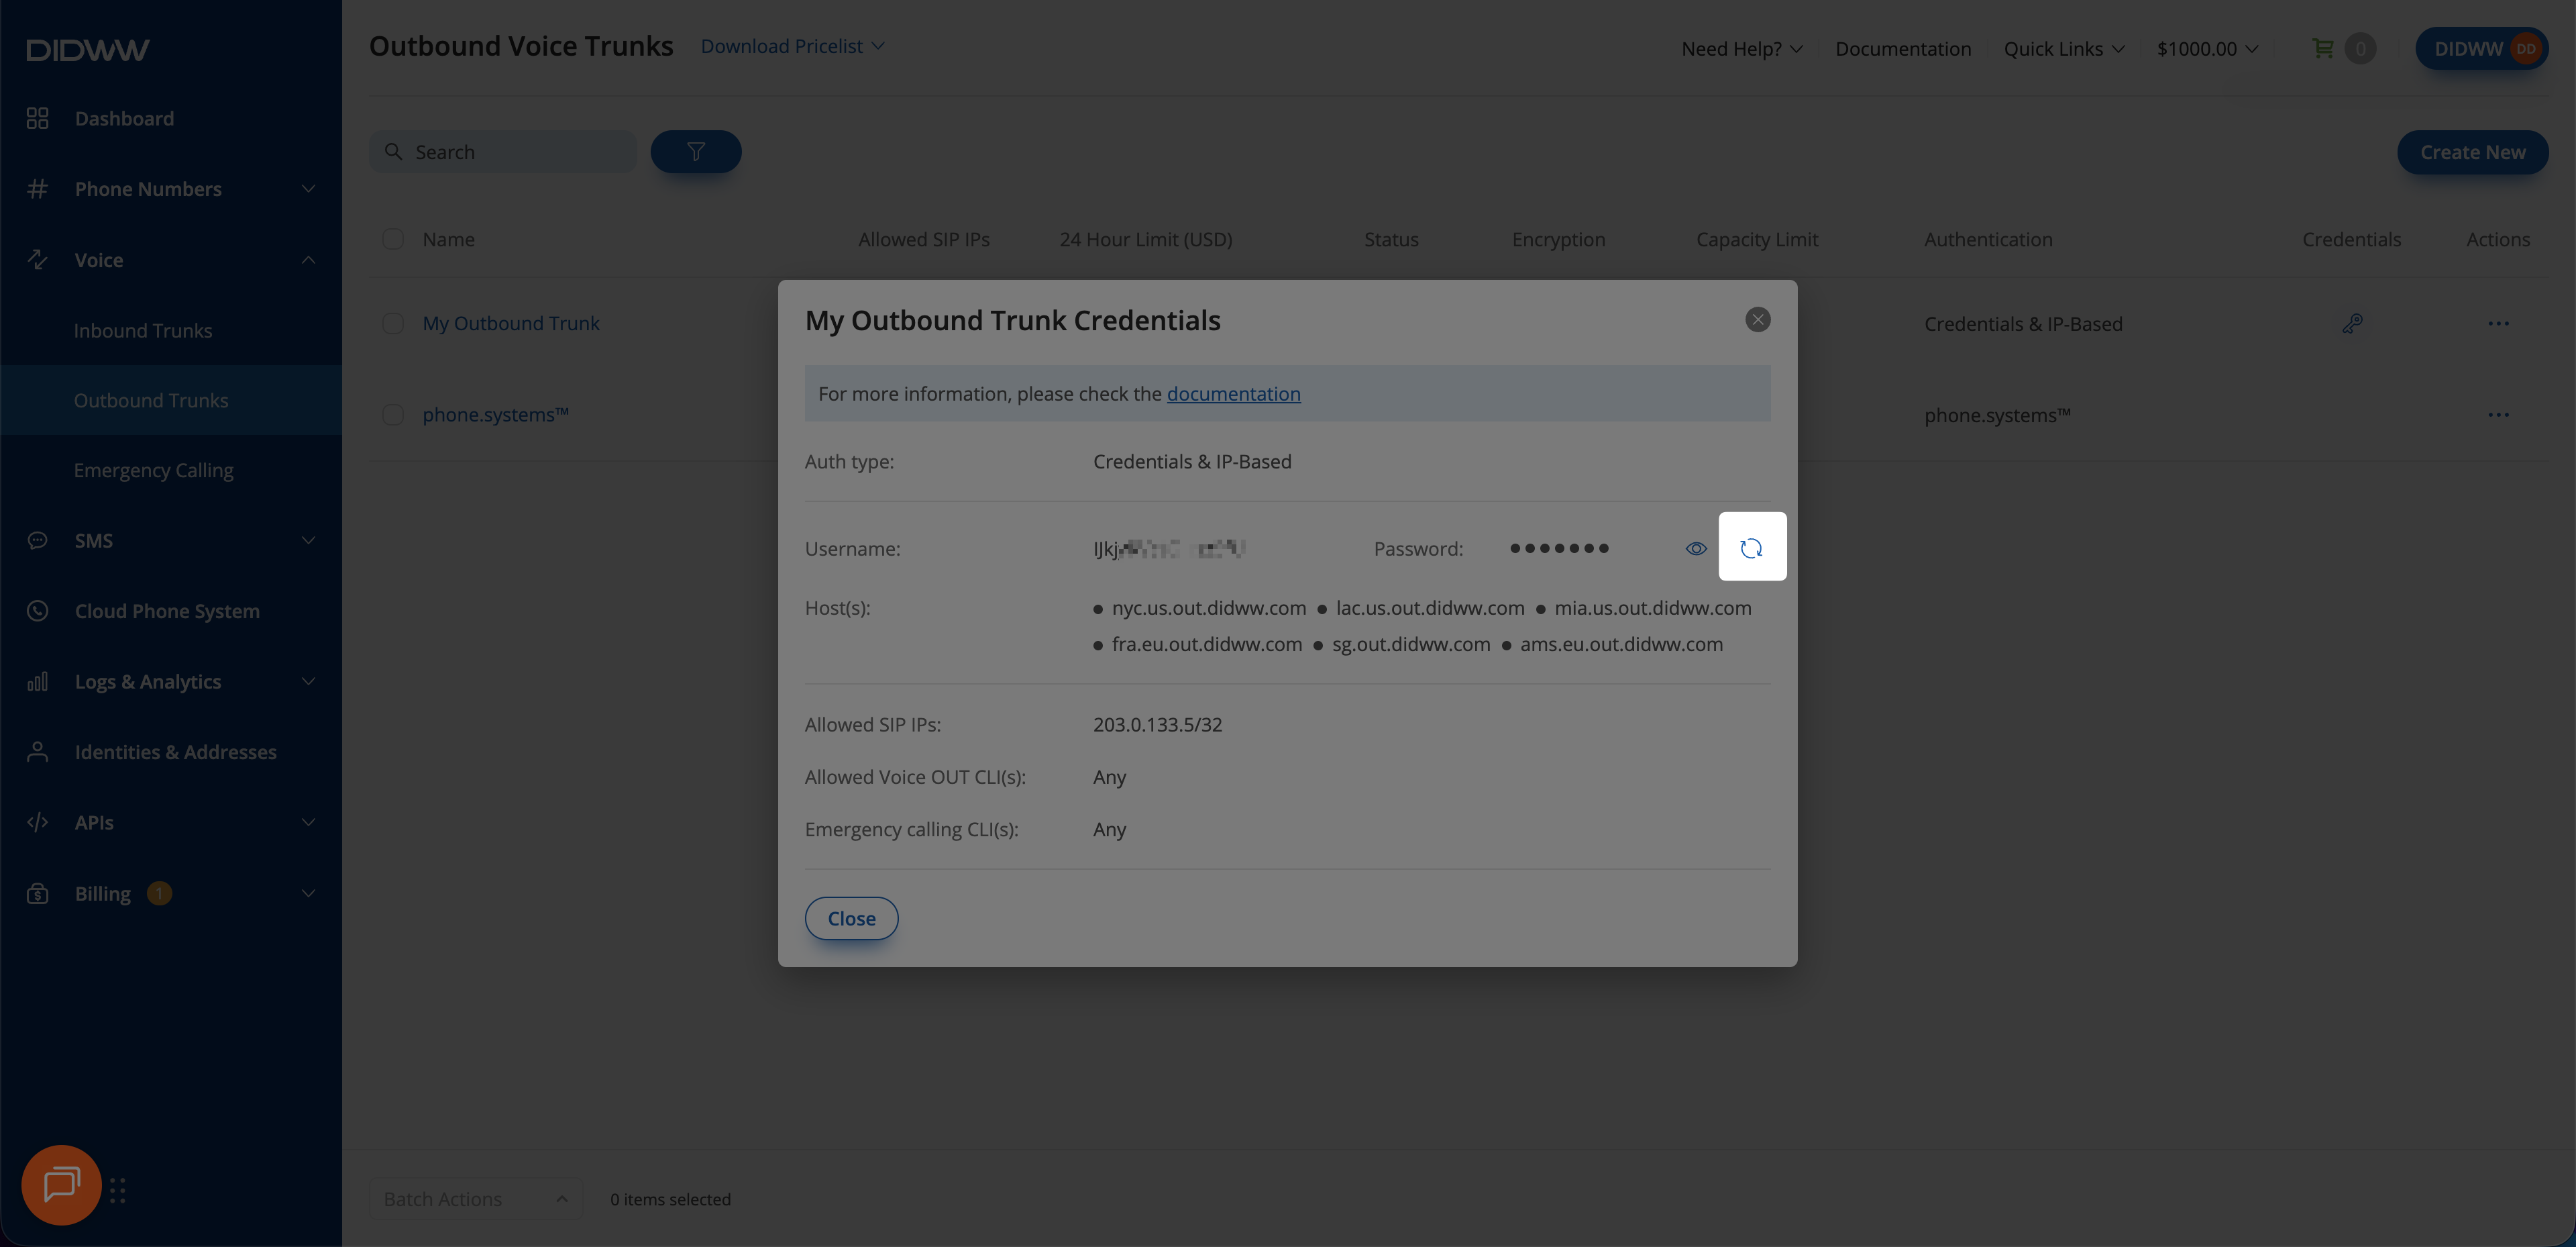Click the APIs code icon
Image resolution: width=2576 pixels, height=1247 pixels.
point(37,821)
